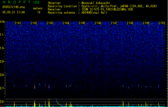Viewport: 168px width, 107px height.
Task: Click the timestamp 05.05.31 21:40
Action: point(14,12)
